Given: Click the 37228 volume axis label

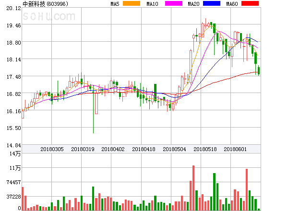Looking at the screenshot, I should point(13,197).
